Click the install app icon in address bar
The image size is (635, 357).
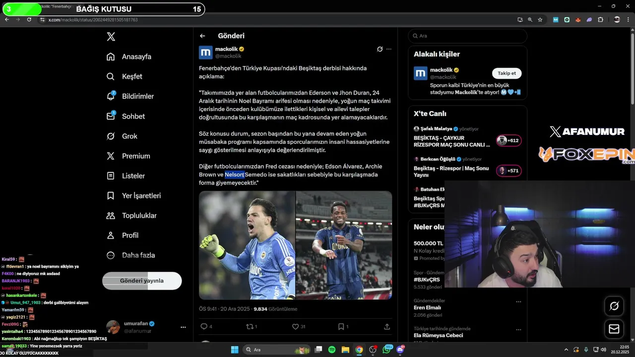(520, 19)
